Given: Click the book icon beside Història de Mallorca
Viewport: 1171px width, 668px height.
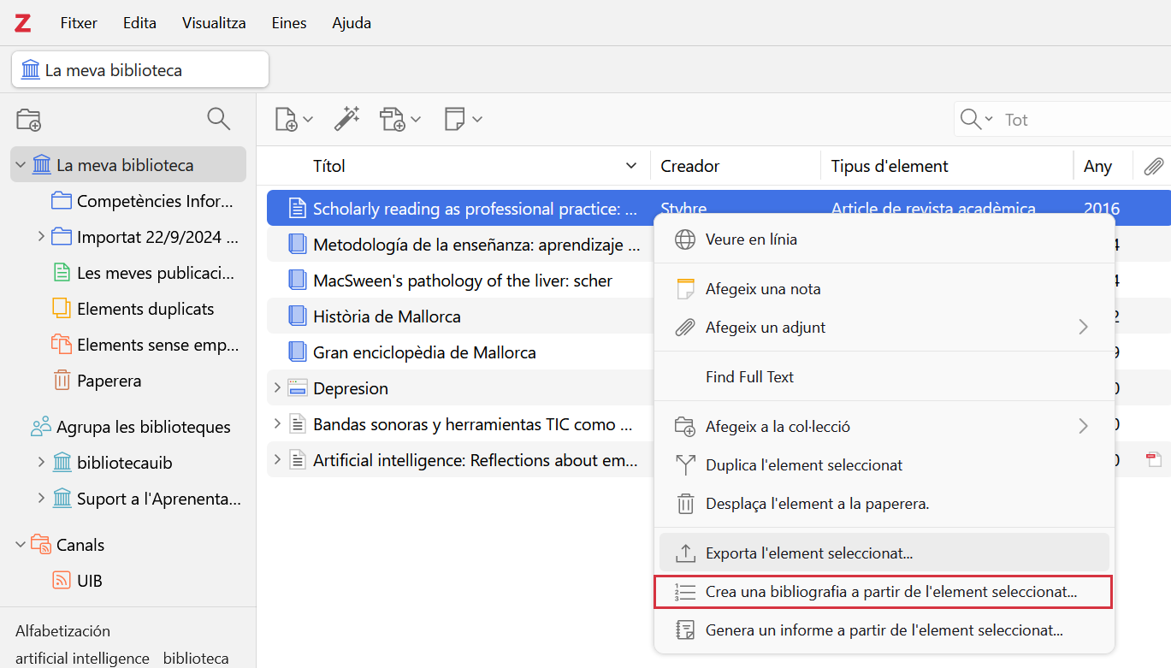Looking at the screenshot, I should click(x=297, y=316).
